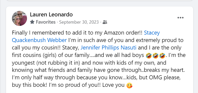
Task: Open Lauren Leonardo's profile picture
Action: coord(19,18)
